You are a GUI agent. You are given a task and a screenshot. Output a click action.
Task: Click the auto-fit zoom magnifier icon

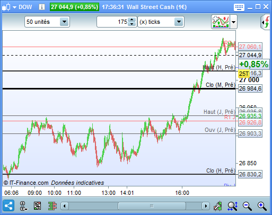(x=232, y=206)
